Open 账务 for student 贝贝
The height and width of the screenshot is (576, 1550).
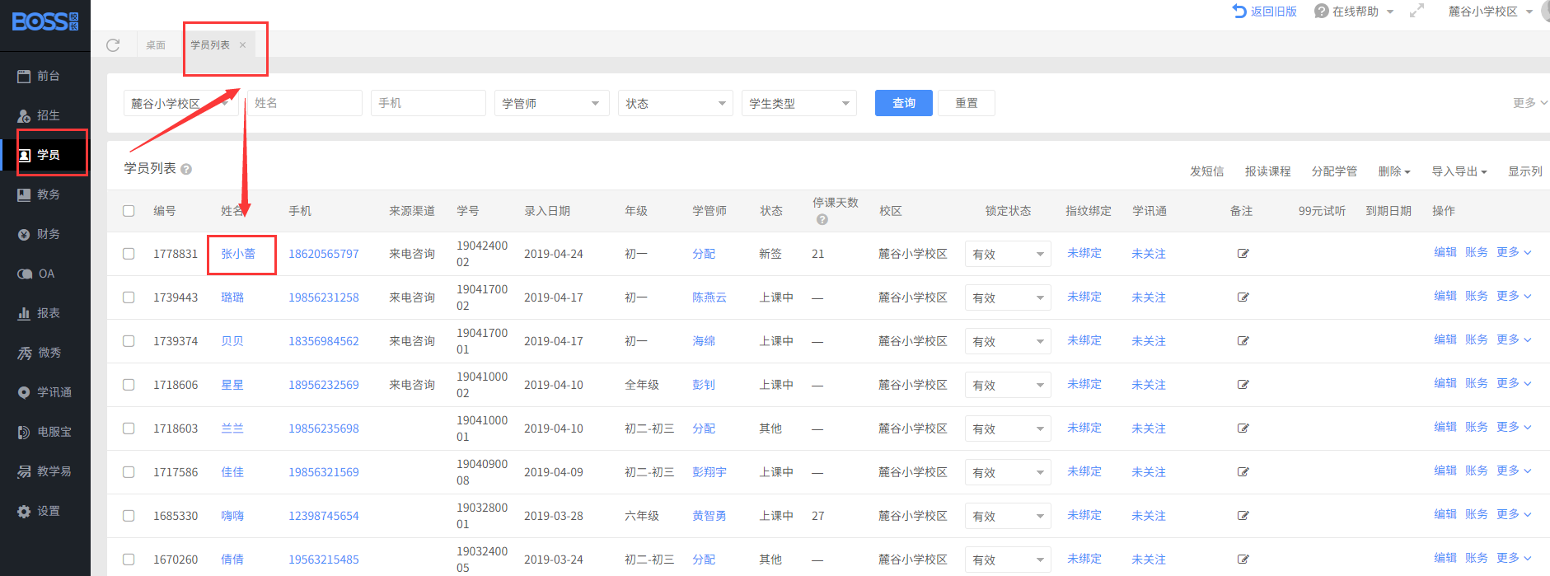[1476, 340]
